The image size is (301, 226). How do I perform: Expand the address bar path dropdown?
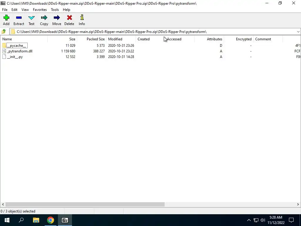298,32
